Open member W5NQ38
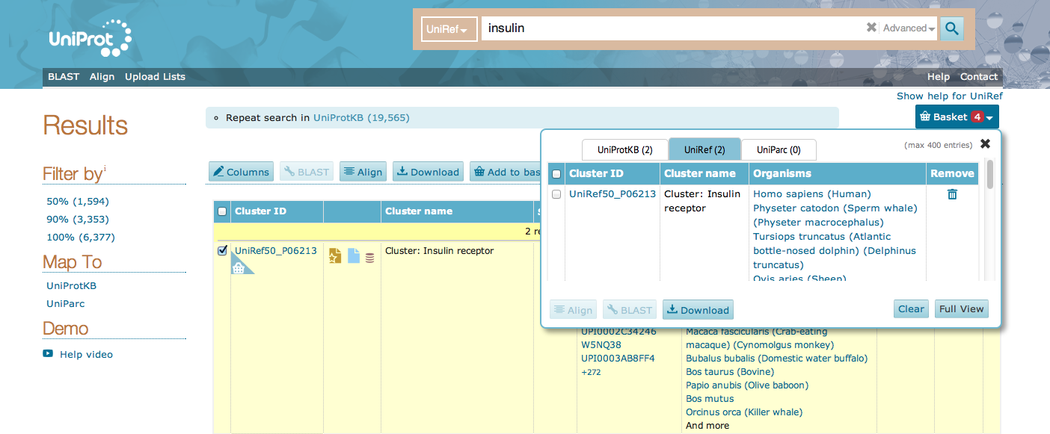Image resolution: width=1050 pixels, height=434 pixels. point(601,345)
